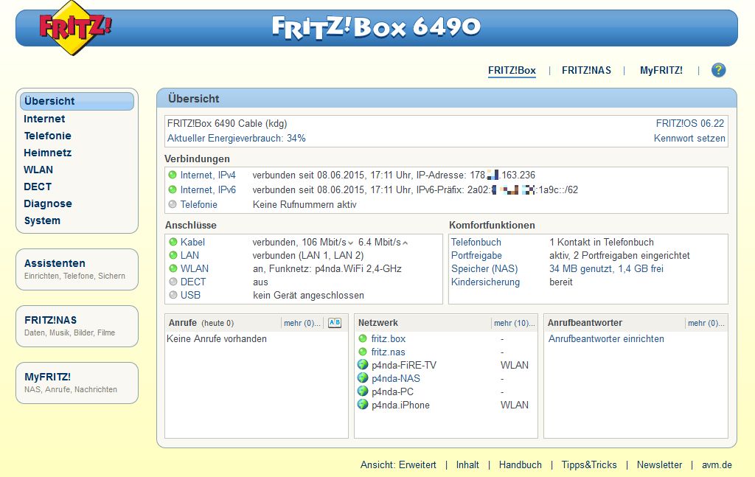Image resolution: width=755 pixels, height=477 pixels.
Task: Open Portfreigabe comfort function link
Action: tap(476, 255)
